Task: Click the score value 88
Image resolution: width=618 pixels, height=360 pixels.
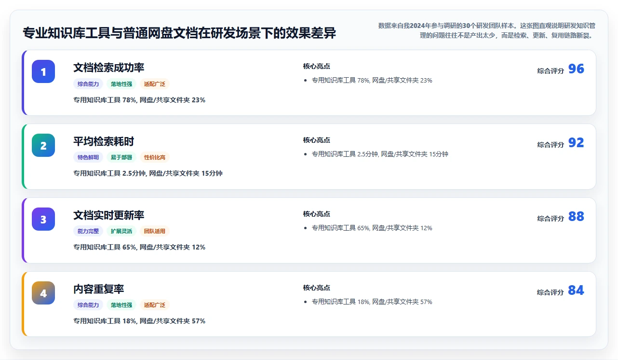Action: tap(576, 217)
